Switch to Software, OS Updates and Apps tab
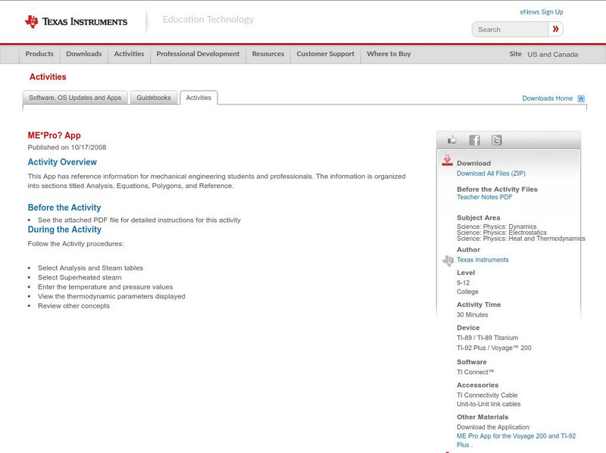The image size is (606, 453). pyautogui.click(x=75, y=98)
